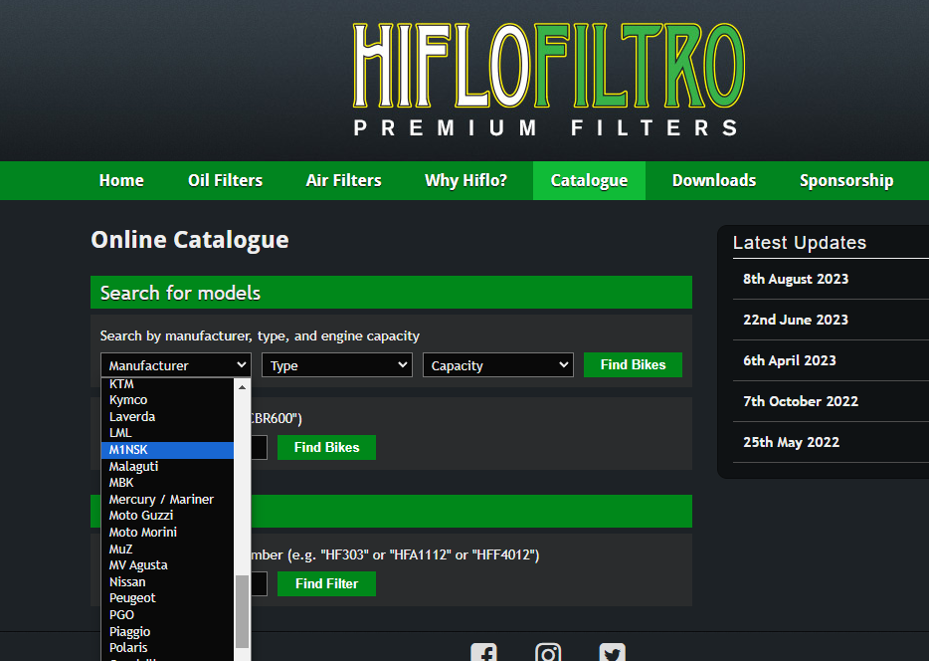Open the Sponsorship page
The width and height of the screenshot is (929, 661).
tap(846, 180)
